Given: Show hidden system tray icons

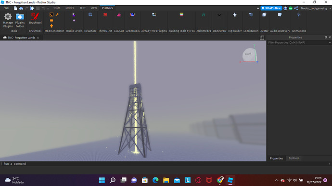Looking at the screenshot, I should click(277, 180).
